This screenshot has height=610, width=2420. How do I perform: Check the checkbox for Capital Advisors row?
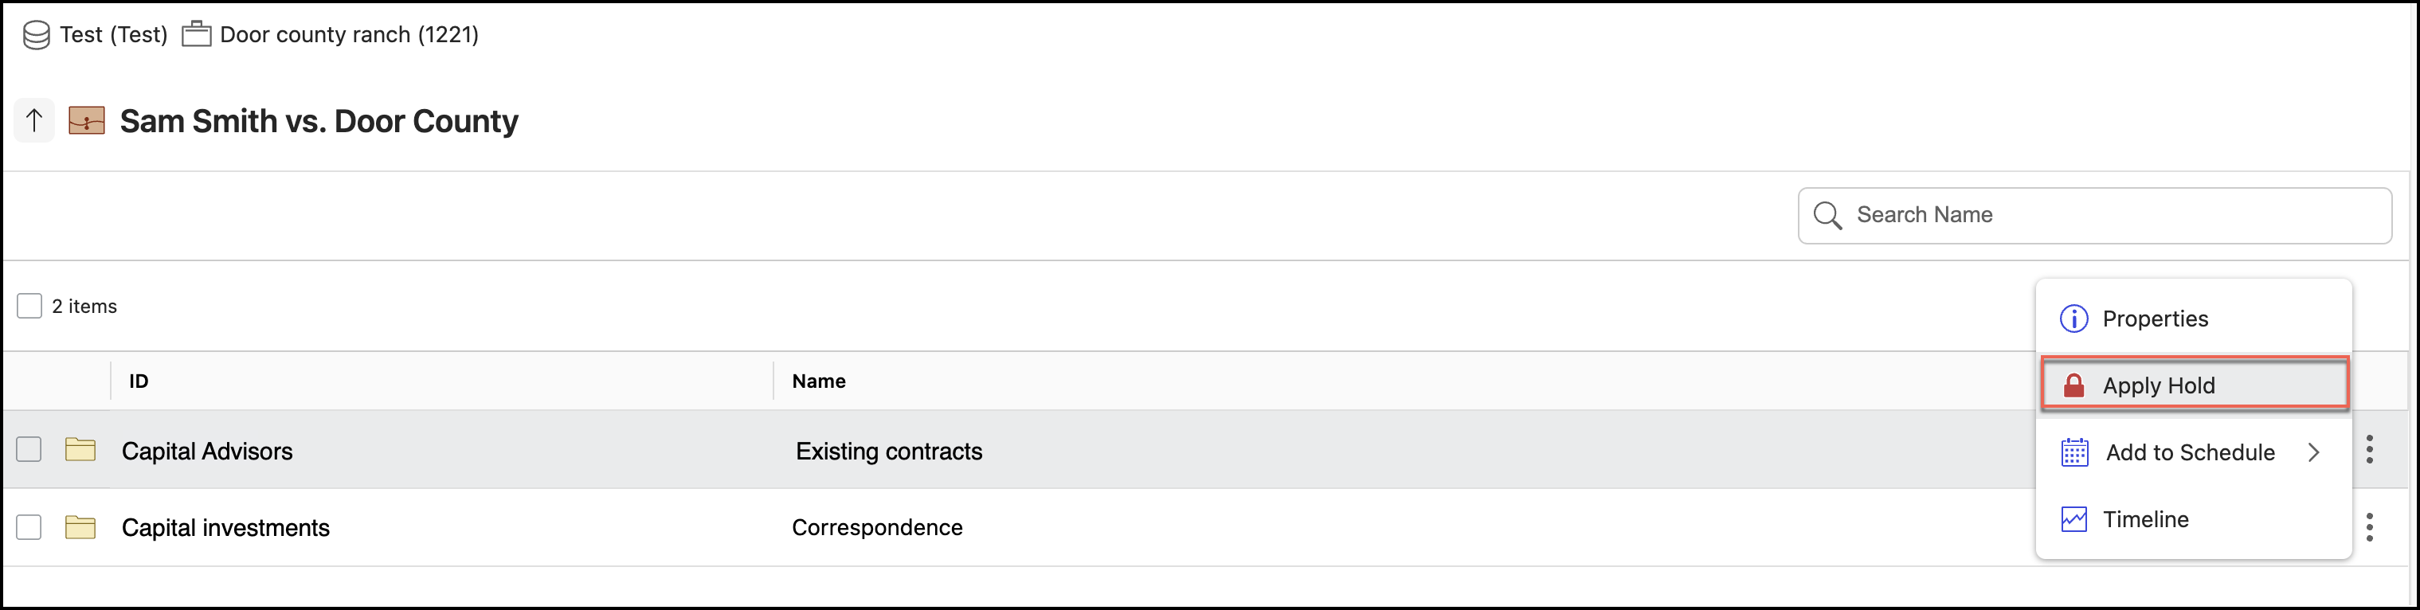(29, 449)
